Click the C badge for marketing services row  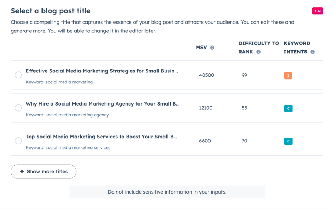pyautogui.click(x=288, y=141)
